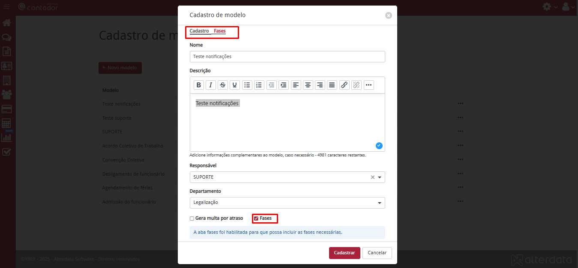This screenshot has height=268, width=578.
Task: Apply strikethrough formatting
Action: (x=223, y=85)
